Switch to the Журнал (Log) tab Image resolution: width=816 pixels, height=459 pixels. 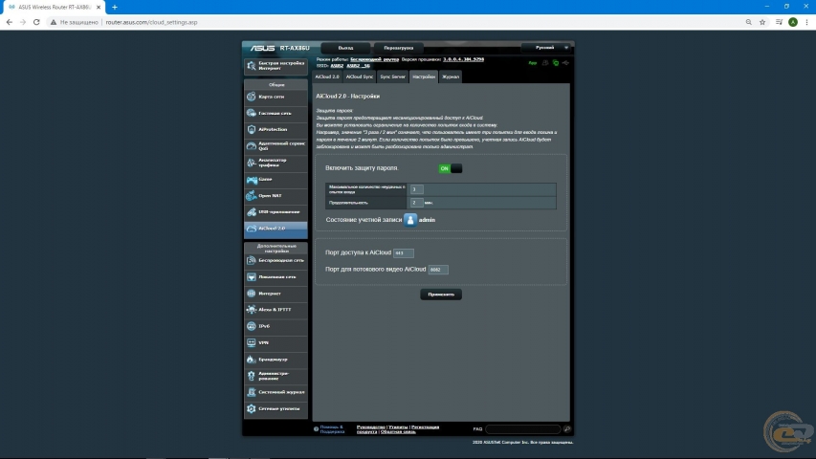pyautogui.click(x=451, y=76)
